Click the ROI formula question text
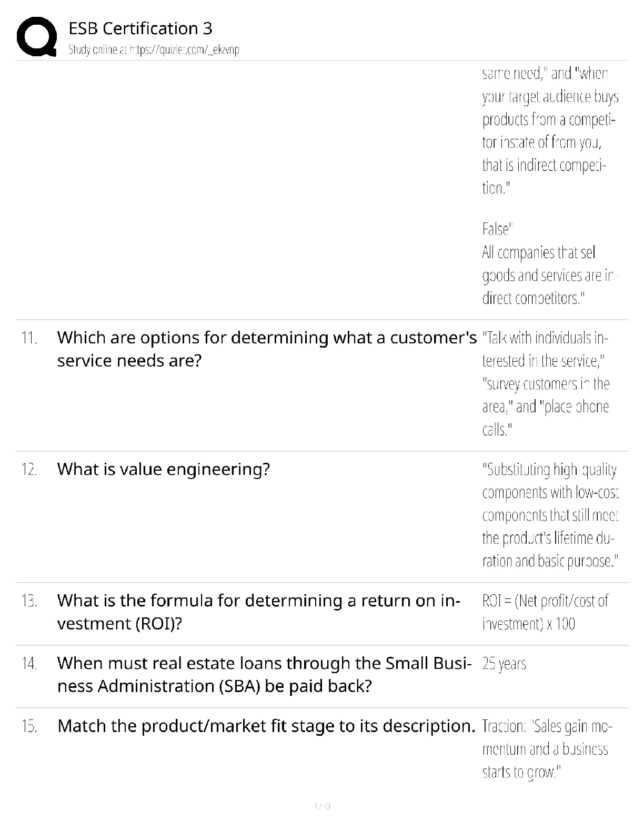 [259, 612]
